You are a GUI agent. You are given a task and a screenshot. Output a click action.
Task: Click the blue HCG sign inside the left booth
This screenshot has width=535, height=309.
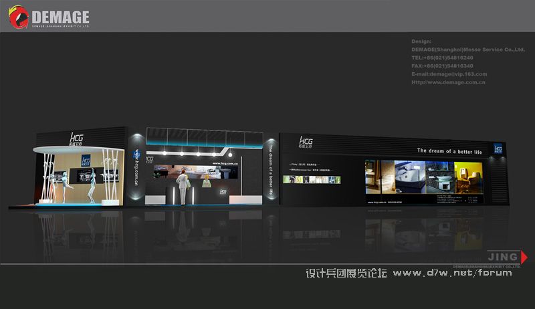click(86, 161)
